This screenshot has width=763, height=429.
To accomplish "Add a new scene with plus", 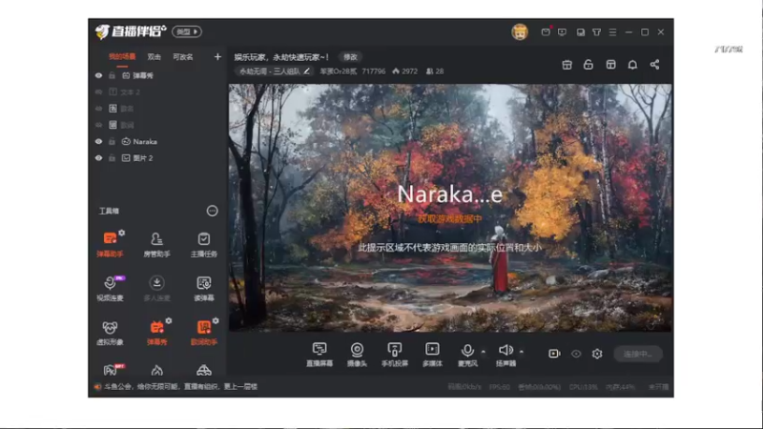I will pos(217,57).
